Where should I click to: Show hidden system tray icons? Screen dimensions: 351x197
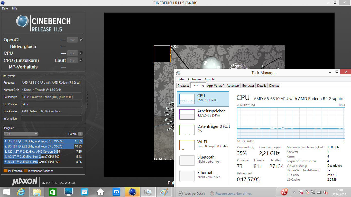(x=294, y=192)
